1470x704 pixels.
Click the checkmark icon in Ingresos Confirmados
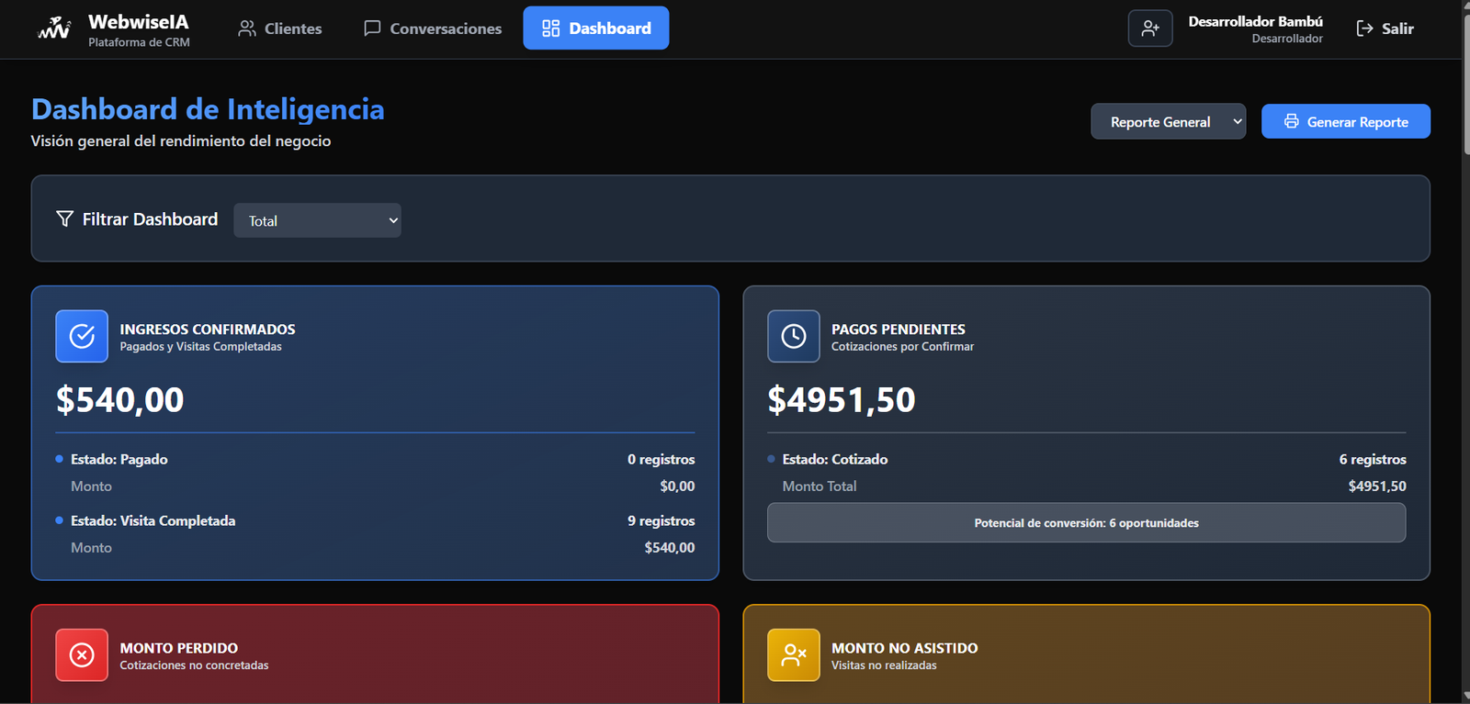[x=82, y=336]
